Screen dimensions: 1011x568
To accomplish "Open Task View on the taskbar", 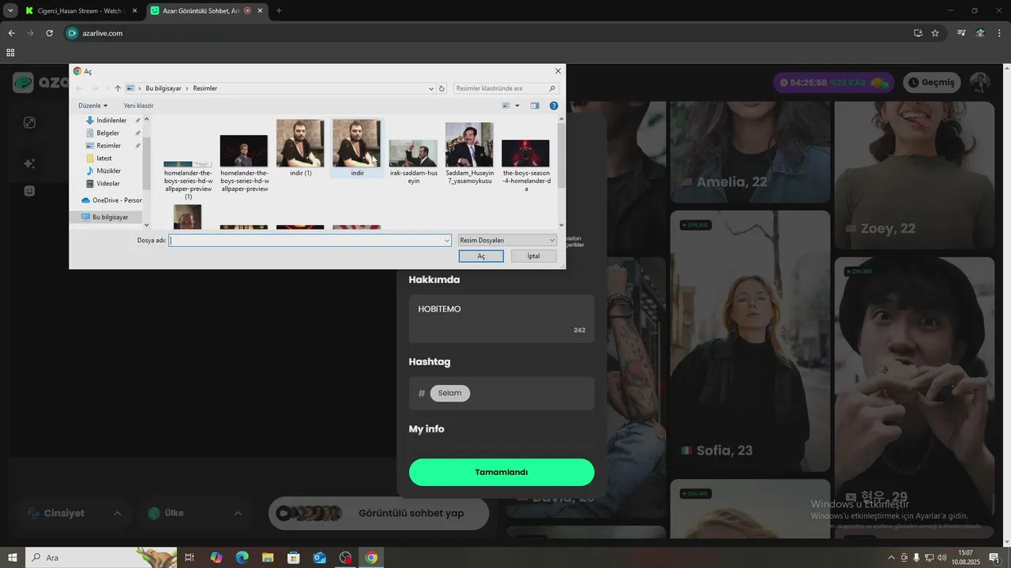I will point(190,558).
